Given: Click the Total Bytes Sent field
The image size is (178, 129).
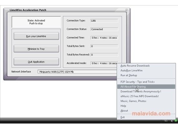Looking at the screenshot, I should 104,46.
